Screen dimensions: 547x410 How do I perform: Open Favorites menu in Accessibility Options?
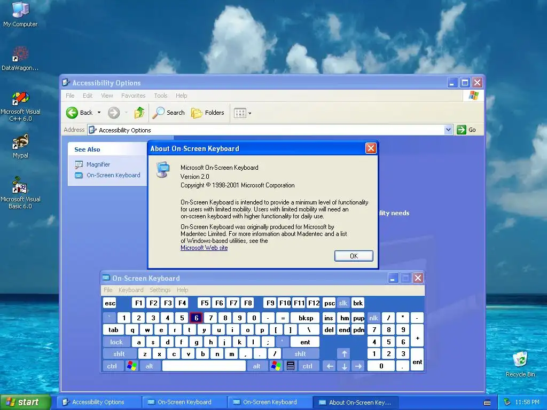point(133,96)
